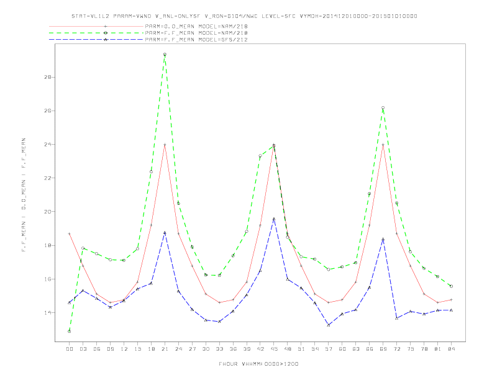The height and width of the screenshot is (380, 492).
Task: Click y-axis tick label 16
Action: (47, 279)
